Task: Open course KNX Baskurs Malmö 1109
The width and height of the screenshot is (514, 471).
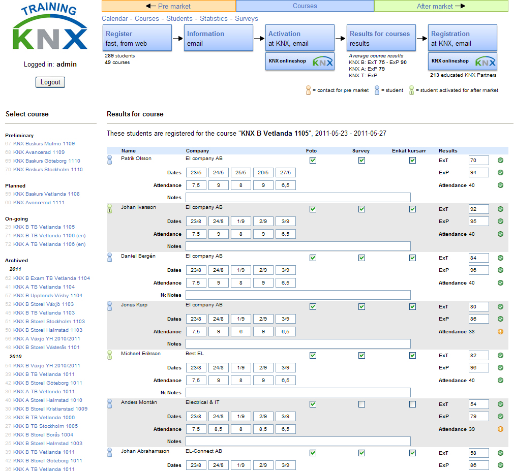Action: click(44, 144)
